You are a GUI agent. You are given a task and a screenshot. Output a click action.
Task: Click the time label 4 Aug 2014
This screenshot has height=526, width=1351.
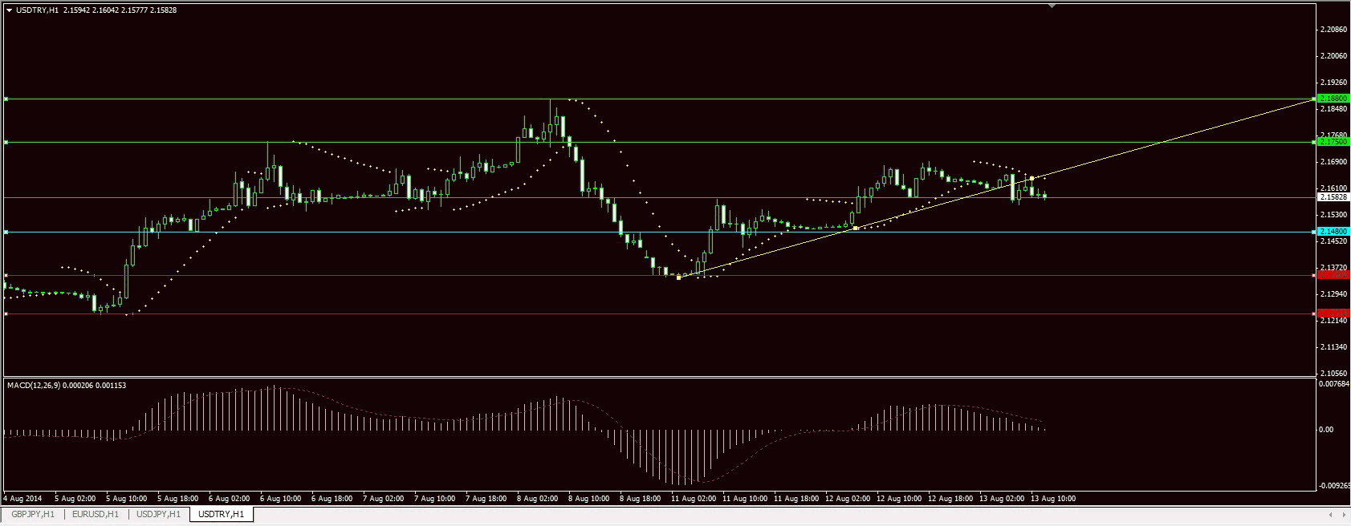(x=22, y=499)
